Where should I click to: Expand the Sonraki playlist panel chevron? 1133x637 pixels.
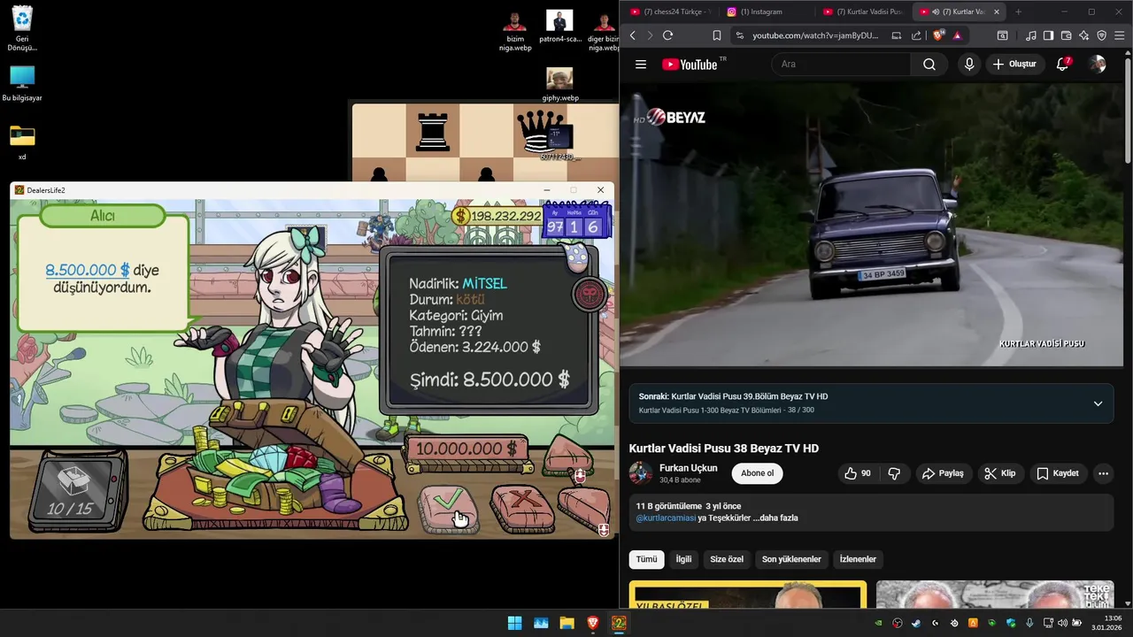(x=1098, y=403)
